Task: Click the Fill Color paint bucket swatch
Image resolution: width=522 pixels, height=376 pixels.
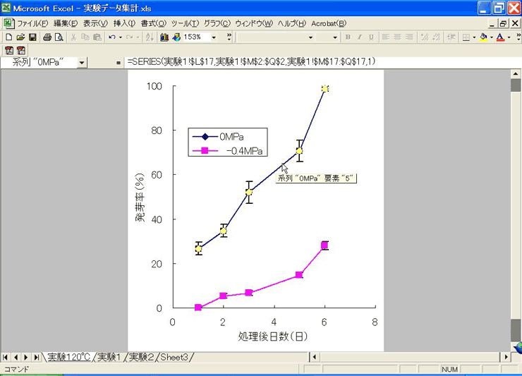Action: point(483,37)
